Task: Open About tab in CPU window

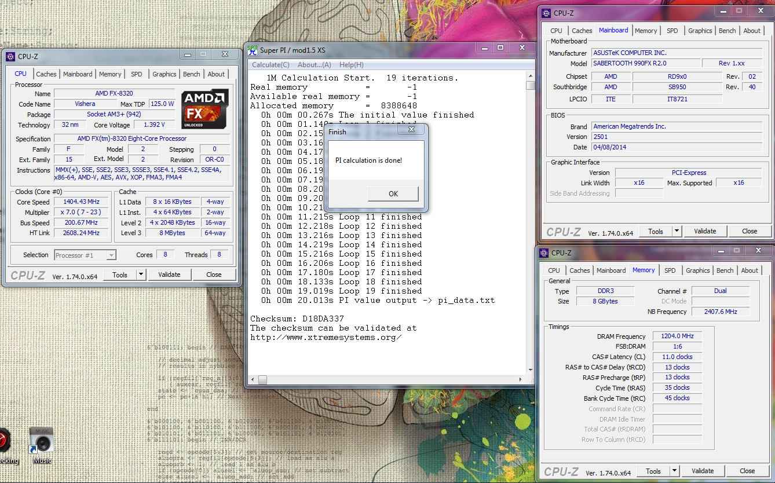Action: pyautogui.click(x=216, y=74)
